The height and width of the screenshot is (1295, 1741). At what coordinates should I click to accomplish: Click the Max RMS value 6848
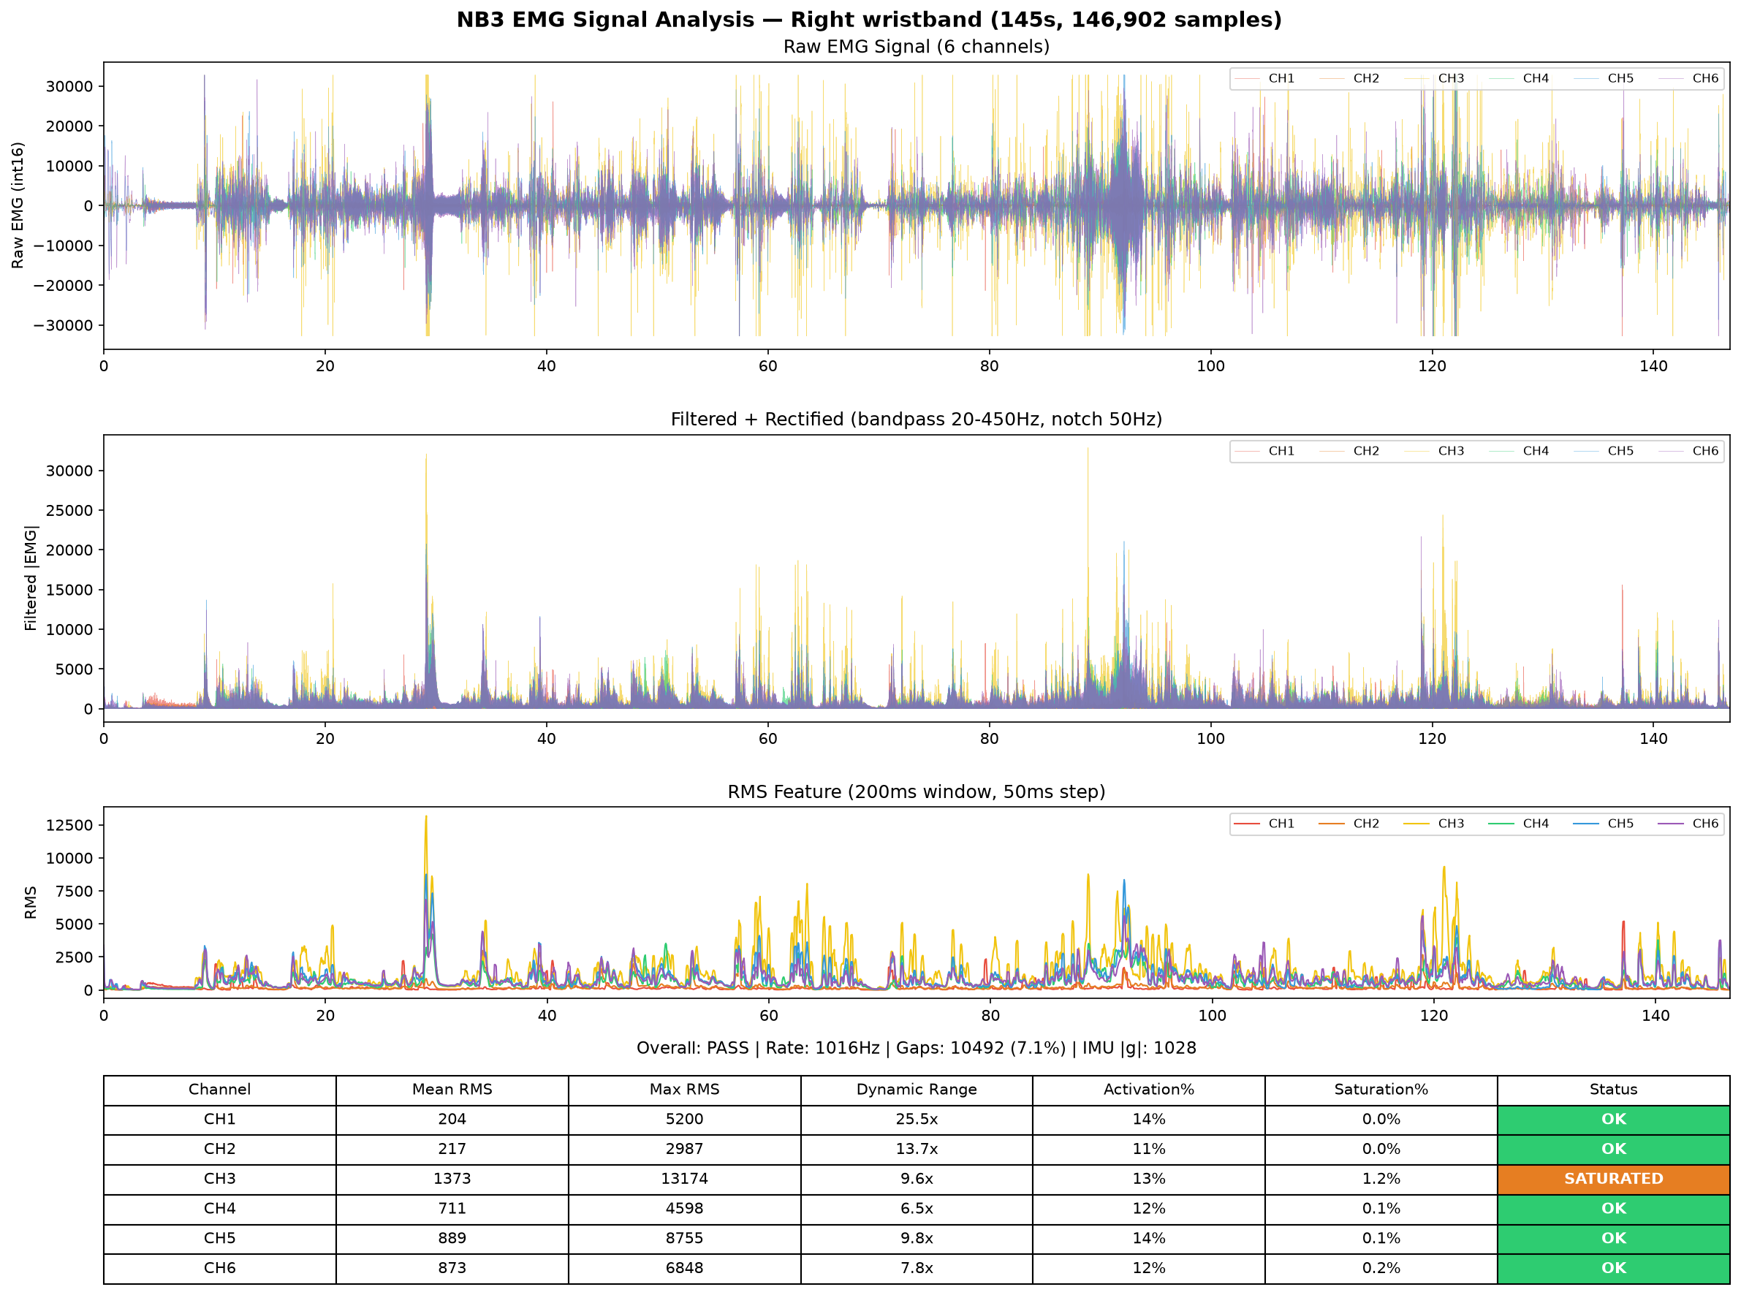click(684, 1269)
